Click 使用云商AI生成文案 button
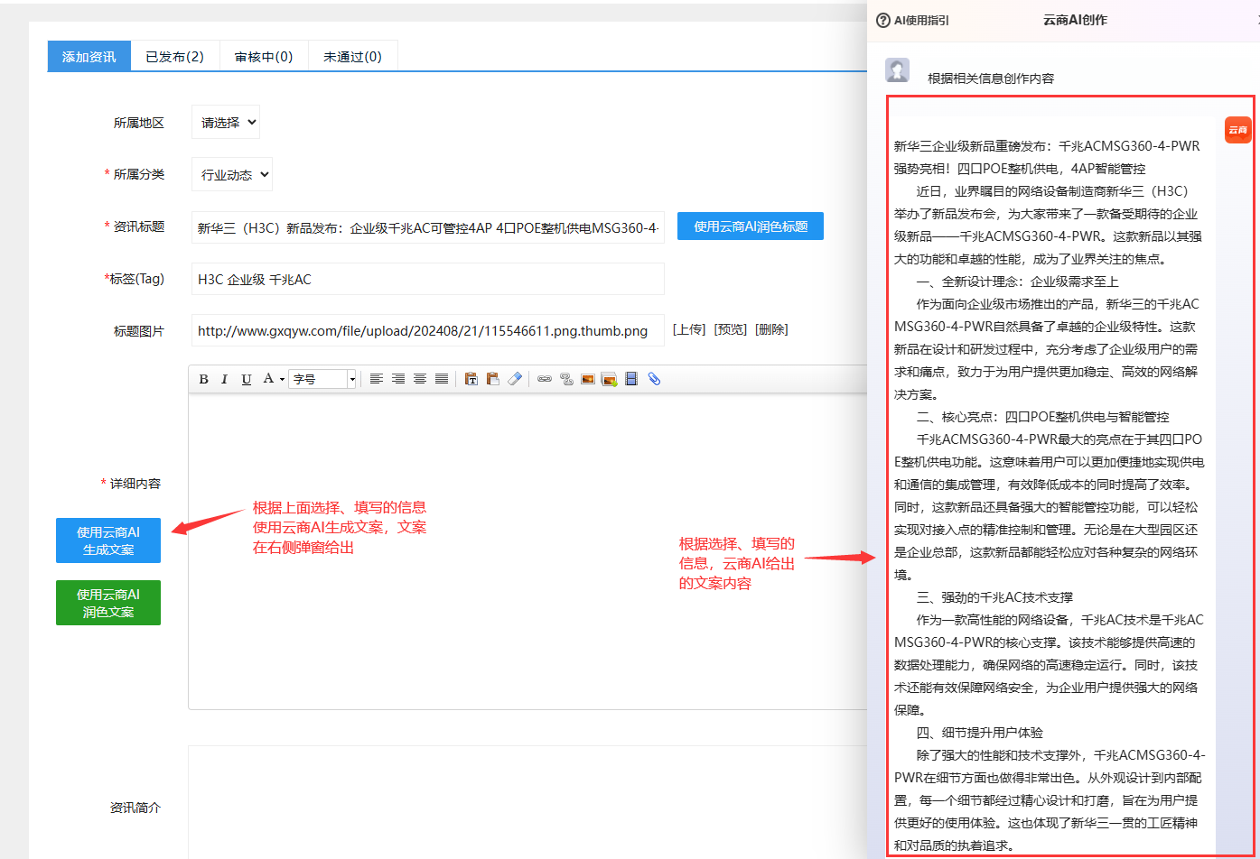The width and height of the screenshot is (1260, 859). pyautogui.click(x=108, y=540)
